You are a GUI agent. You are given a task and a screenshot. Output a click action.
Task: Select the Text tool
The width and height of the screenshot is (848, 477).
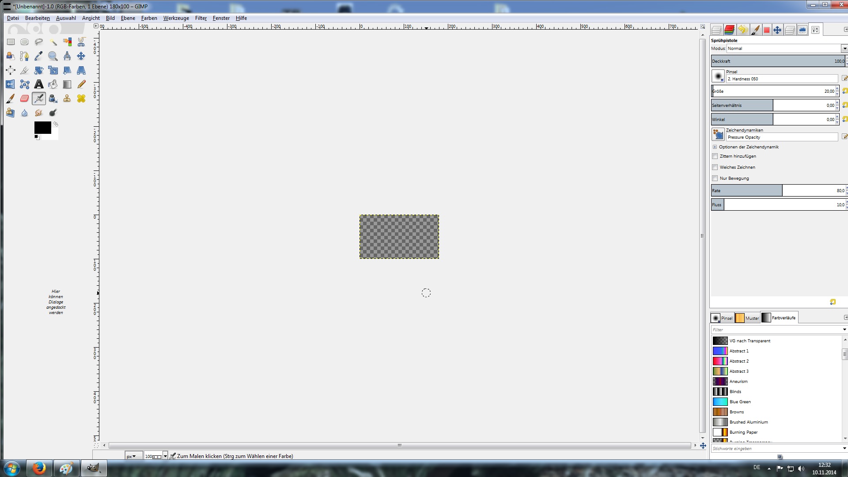[39, 84]
